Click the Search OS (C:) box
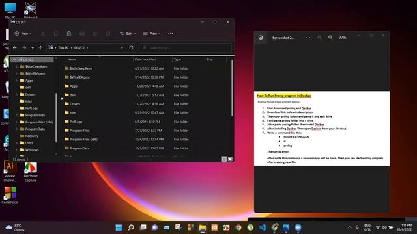This screenshot has width=417, height=234. coord(185,48)
